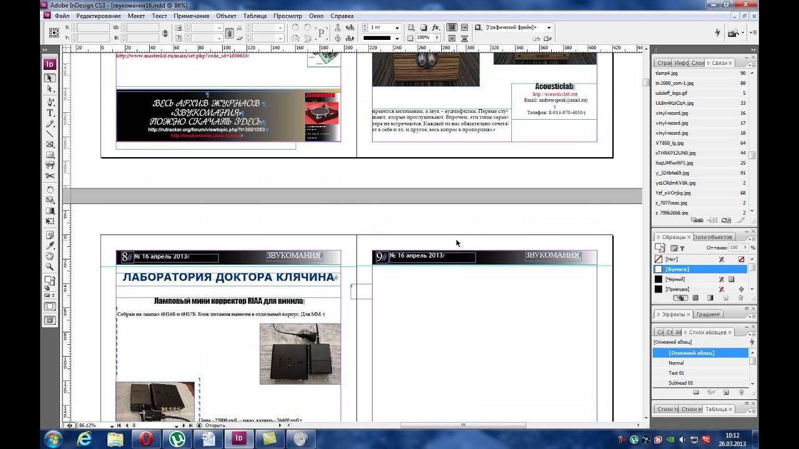The width and height of the screenshot is (799, 449).
Task: Select the Gradient Swatch tool
Action: (50, 211)
